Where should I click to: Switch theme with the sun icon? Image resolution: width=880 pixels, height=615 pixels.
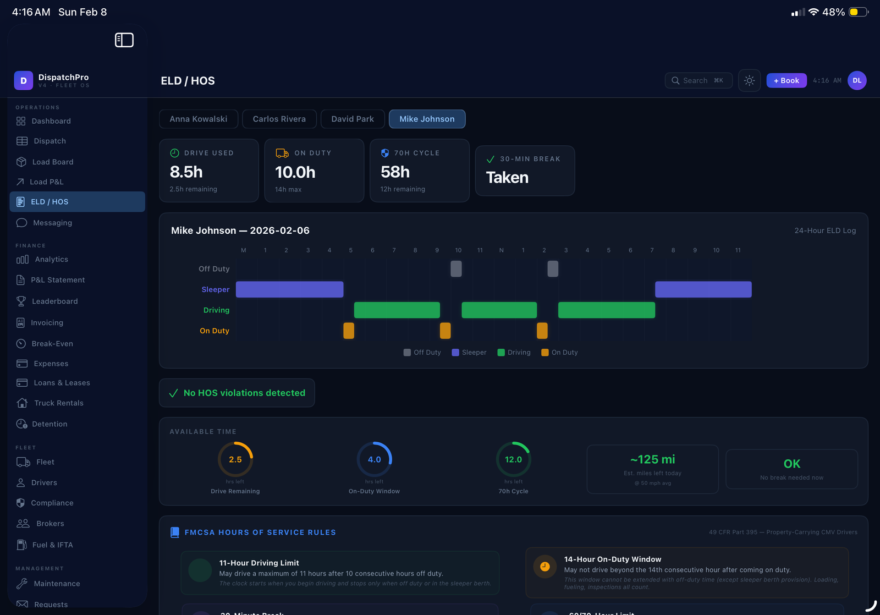pos(749,81)
